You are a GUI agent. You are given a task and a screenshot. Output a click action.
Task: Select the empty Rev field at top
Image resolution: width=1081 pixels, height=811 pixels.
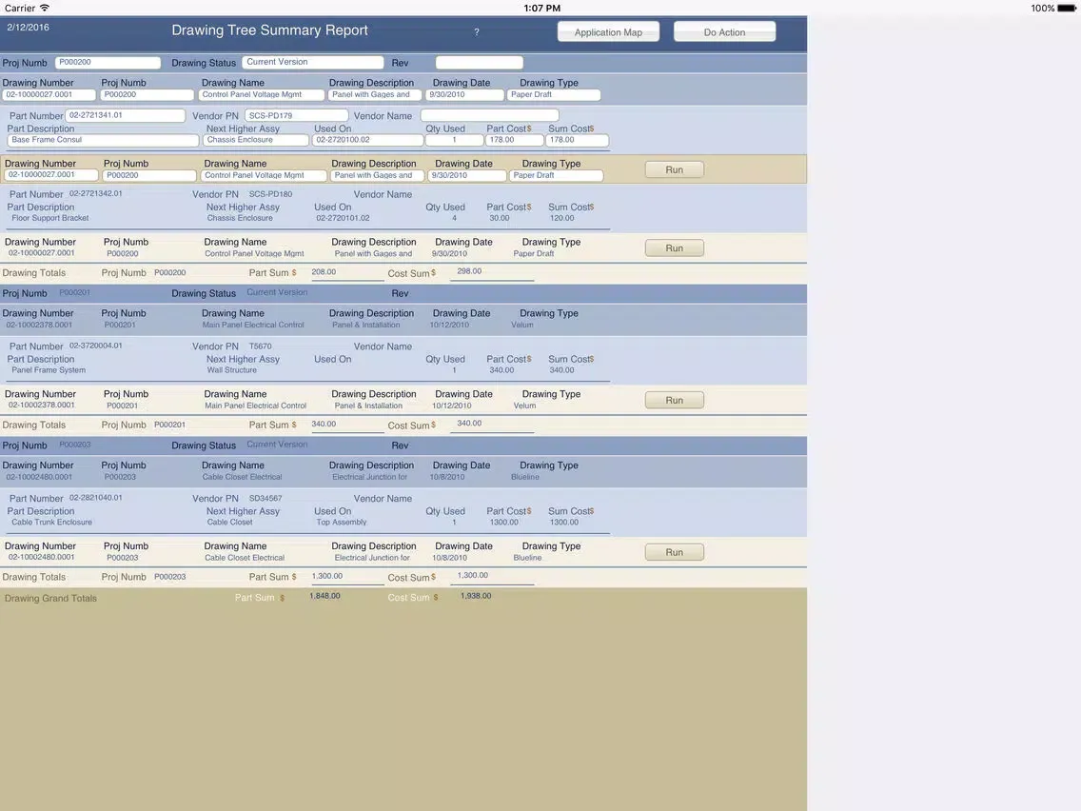[x=479, y=63]
